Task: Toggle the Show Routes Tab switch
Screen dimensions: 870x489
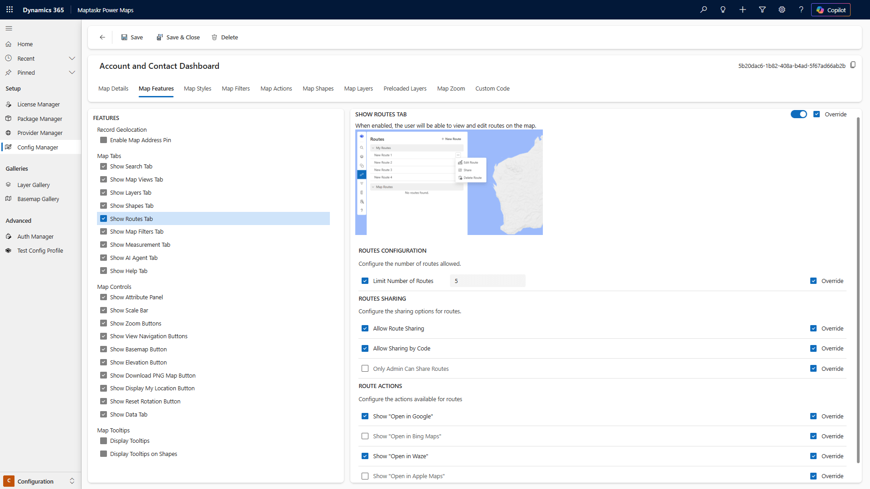Action: click(798, 114)
